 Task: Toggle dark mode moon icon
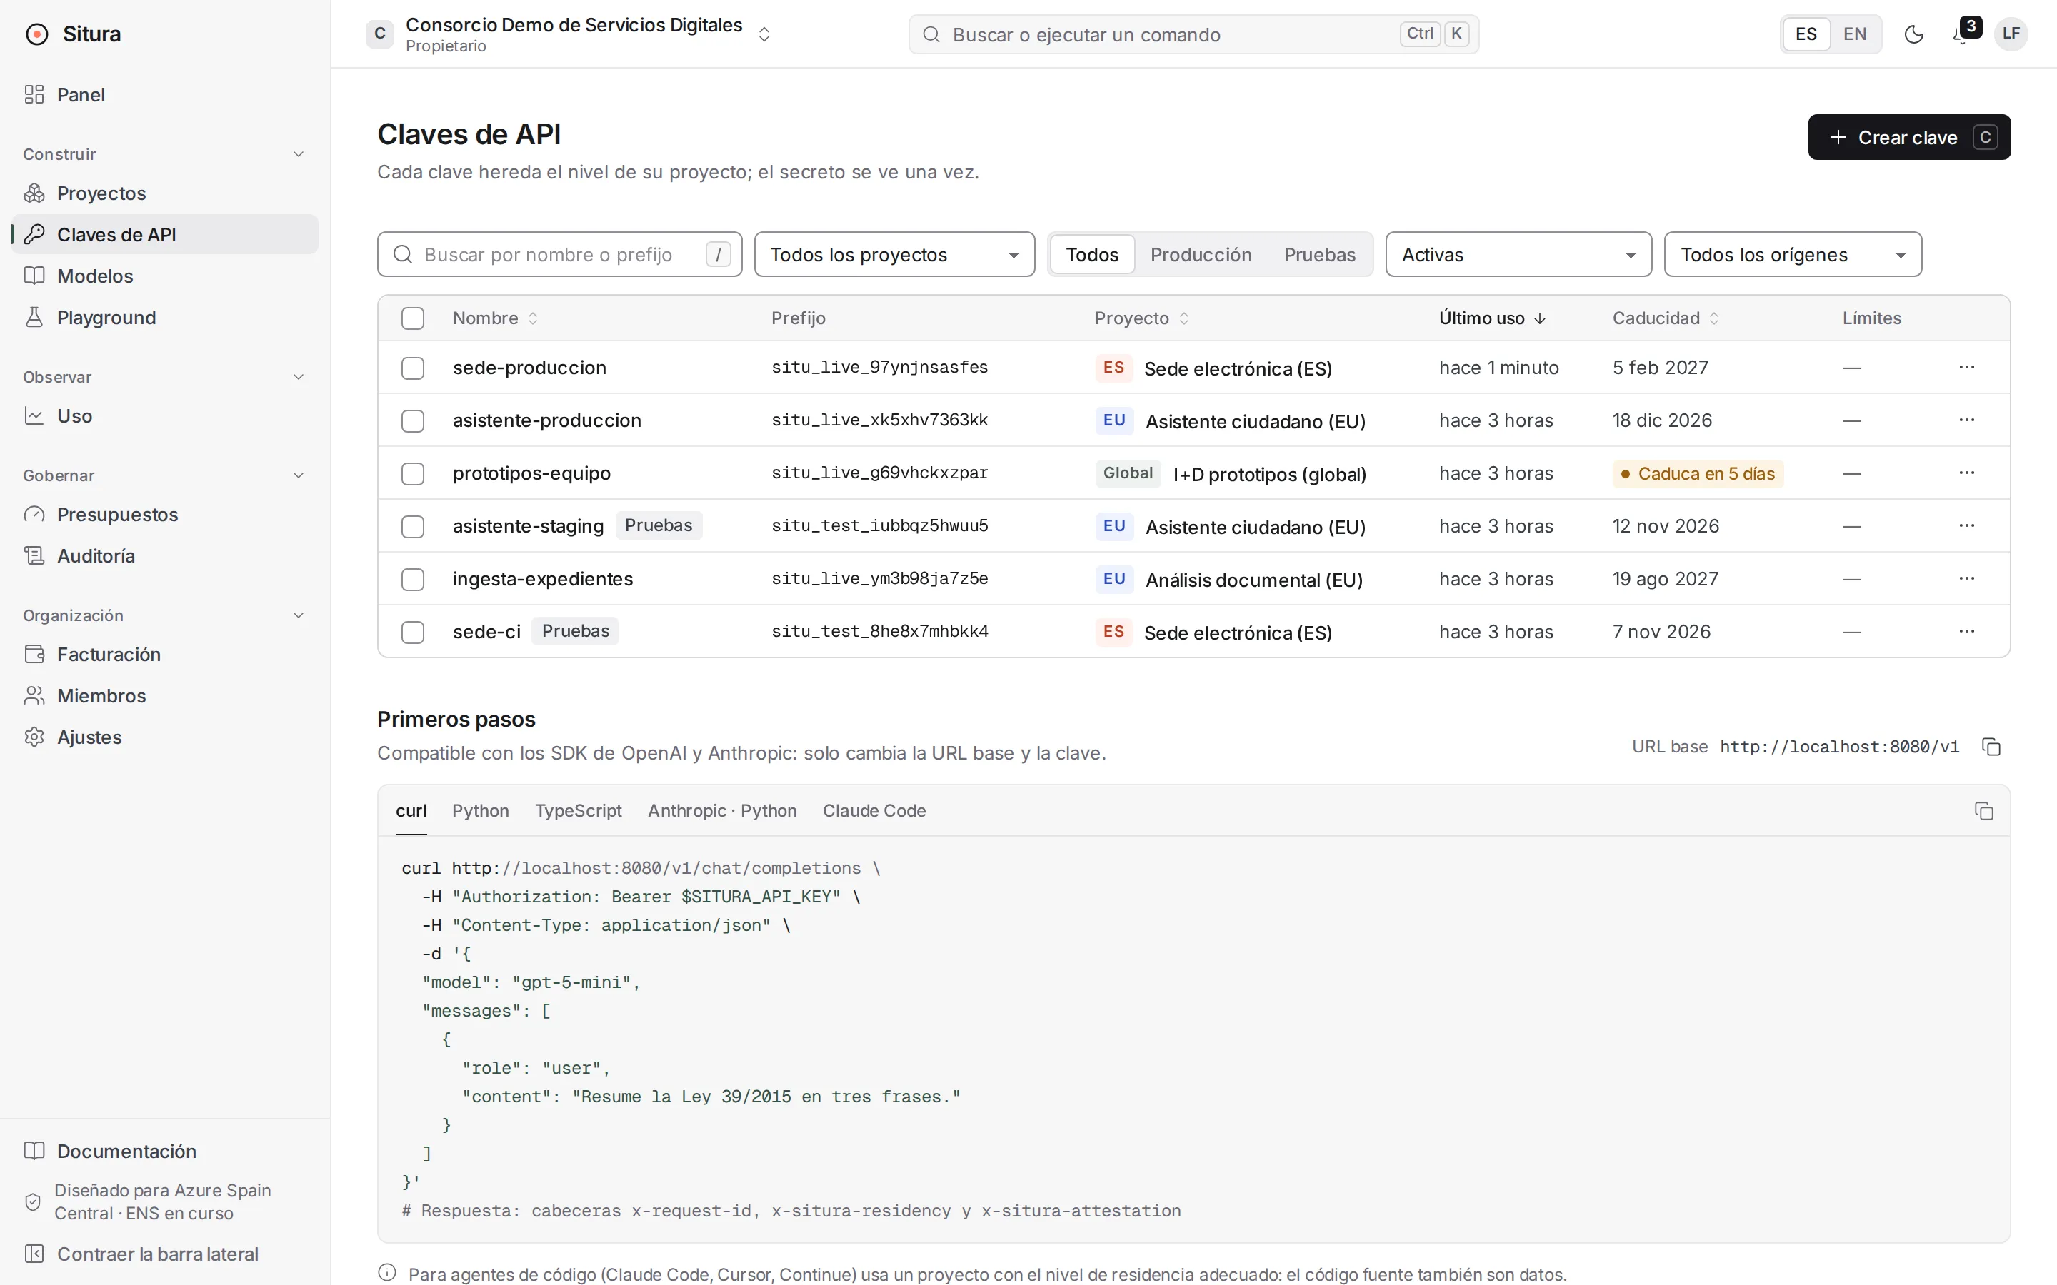(x=1913, y=34)
